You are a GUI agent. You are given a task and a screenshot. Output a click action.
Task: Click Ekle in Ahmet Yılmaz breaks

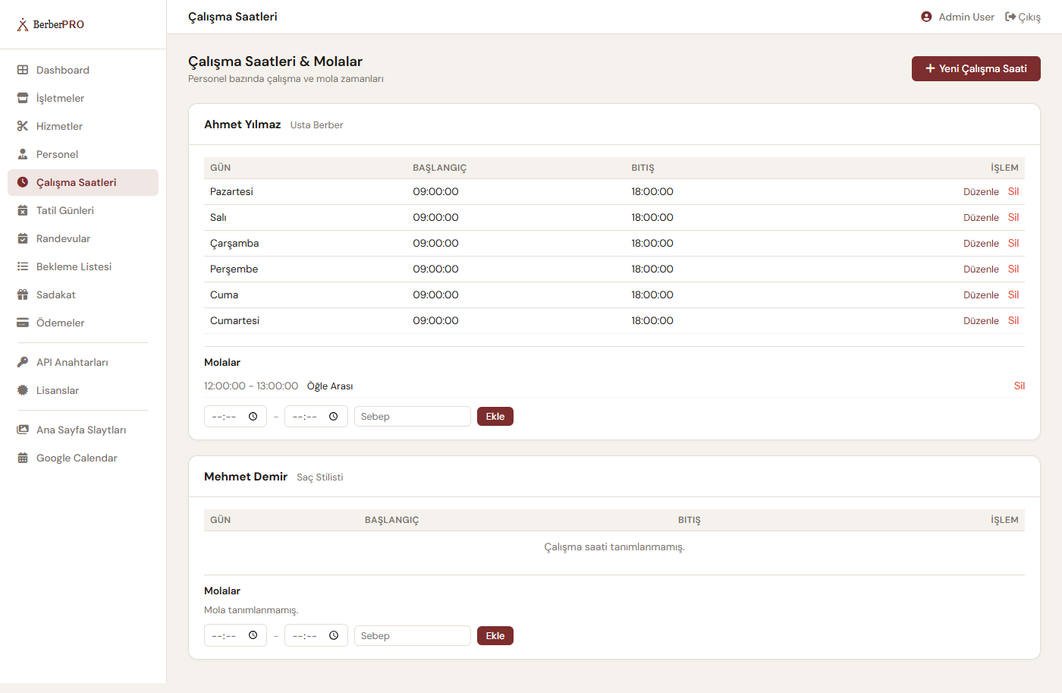pyautogui.click(x=495, y=417)
